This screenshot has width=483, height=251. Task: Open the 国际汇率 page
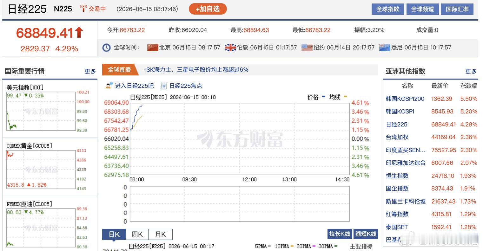(x=457, y=9)
